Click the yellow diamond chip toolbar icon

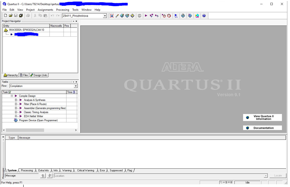click(x=132, y=16)
